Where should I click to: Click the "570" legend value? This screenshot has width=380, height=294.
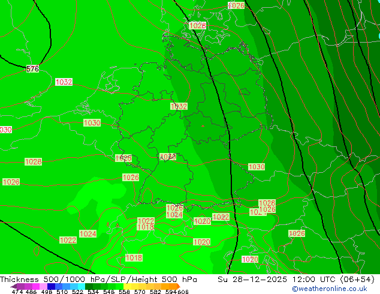140,292
